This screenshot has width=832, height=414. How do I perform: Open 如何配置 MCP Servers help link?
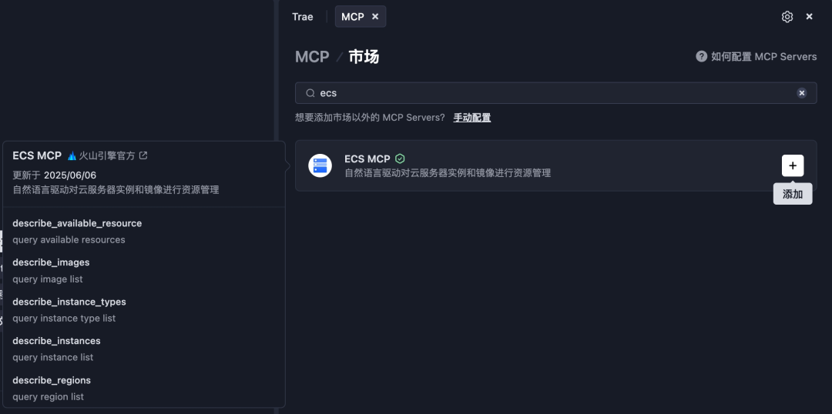(763, 57)
